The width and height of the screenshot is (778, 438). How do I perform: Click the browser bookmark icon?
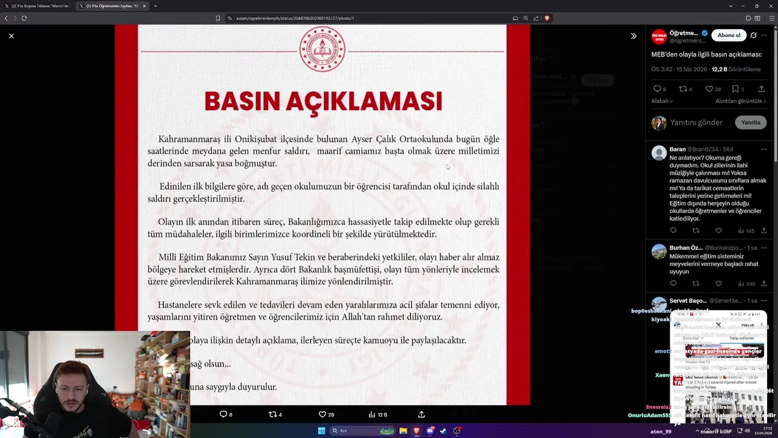[218, 18]
